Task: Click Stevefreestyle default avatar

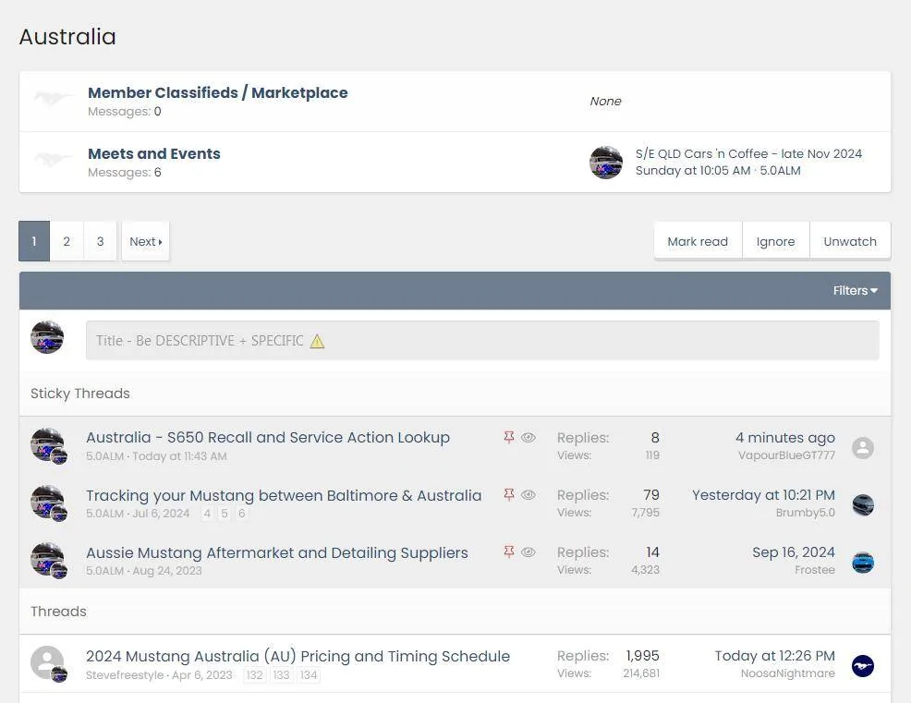Action: pyautogui.click(x=47, y=662)
